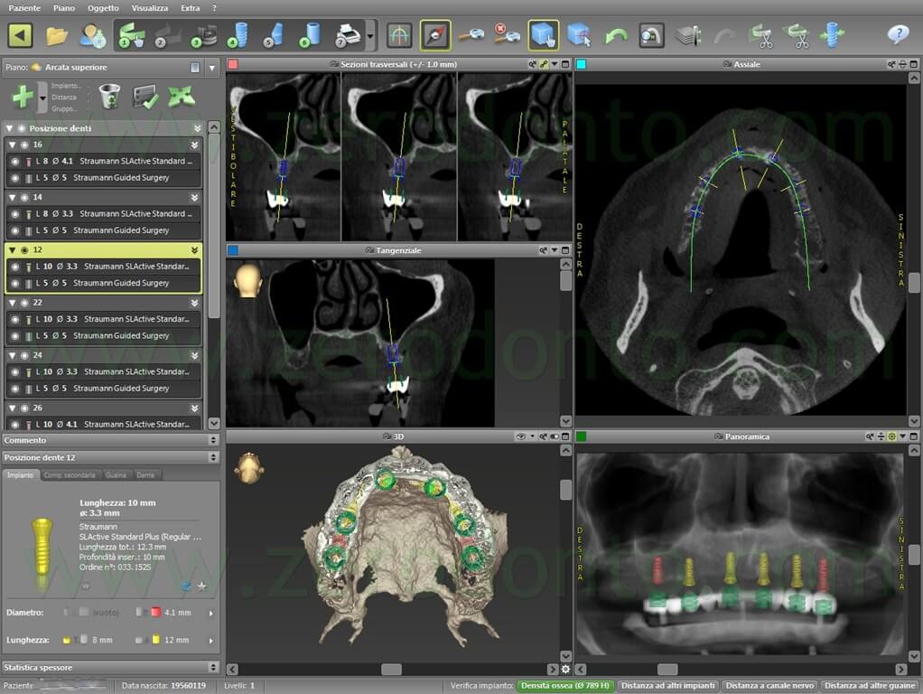923x694 pixels.
Task: Click the green undo arrow icon
Action: click(616, 35)
